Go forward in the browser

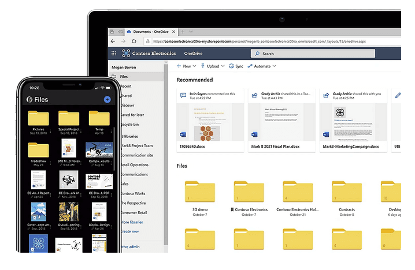(123, 41)
